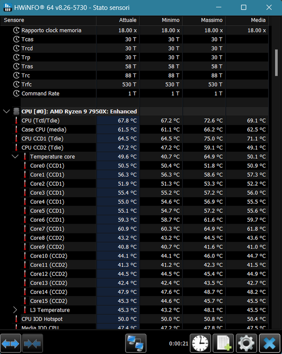Click the clock icon next to Command Rate
282x354 pixels.
[16, 93]
